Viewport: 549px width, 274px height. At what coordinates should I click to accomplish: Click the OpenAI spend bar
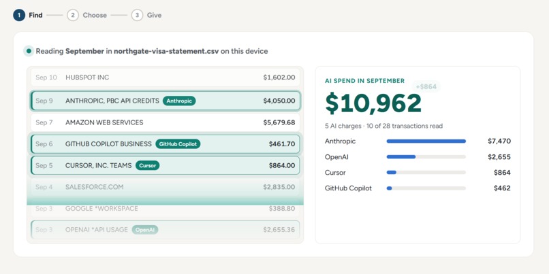[426, 157]
